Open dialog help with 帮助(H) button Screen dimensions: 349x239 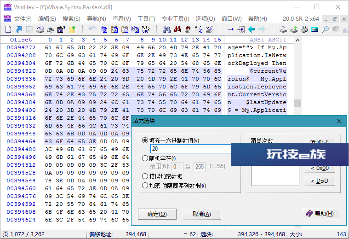coord(320,214)
